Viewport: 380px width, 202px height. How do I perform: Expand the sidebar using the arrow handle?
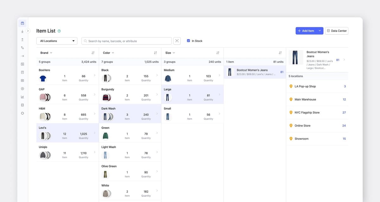[x=28, y=31]
